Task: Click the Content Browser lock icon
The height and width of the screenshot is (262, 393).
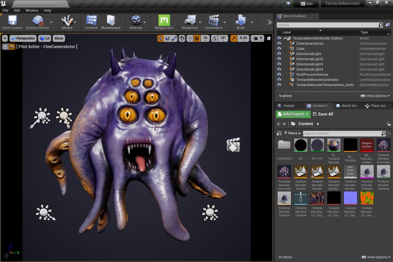Action: coord(388,124)
